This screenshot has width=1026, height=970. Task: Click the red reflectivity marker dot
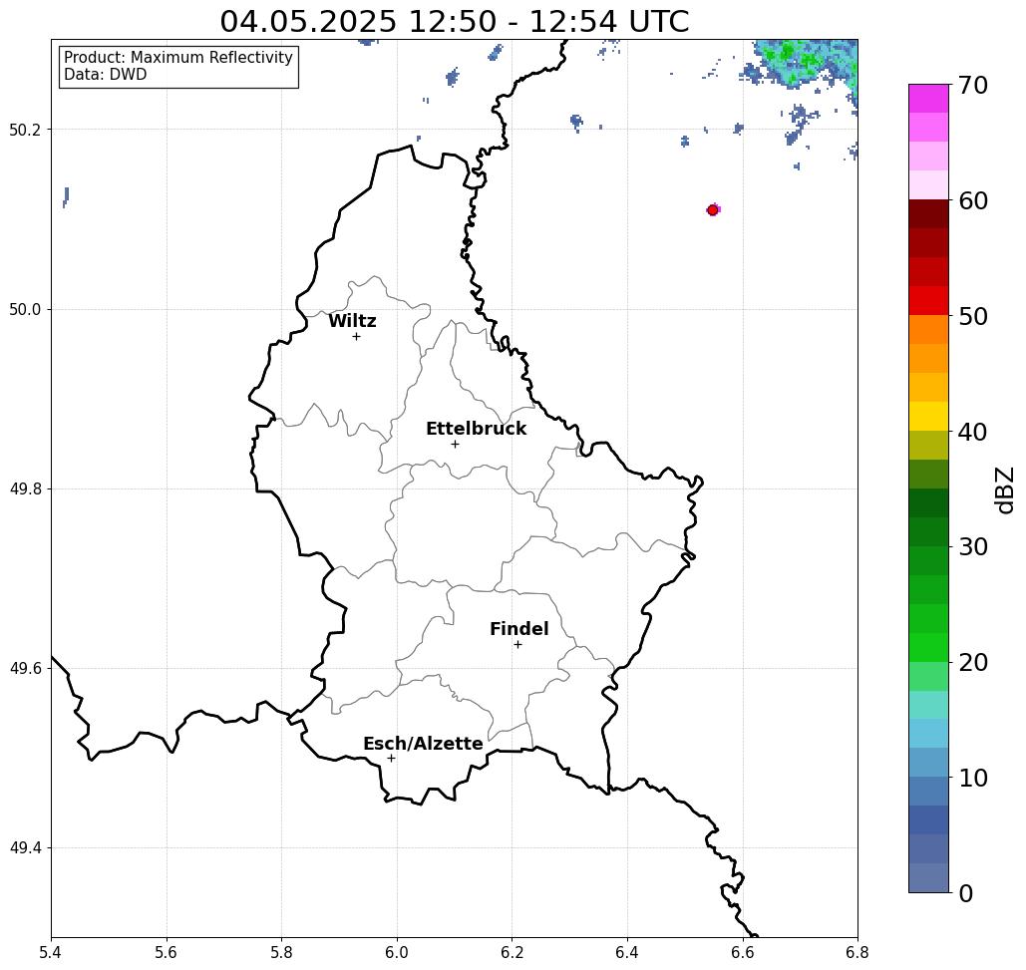tap(713, 210)
